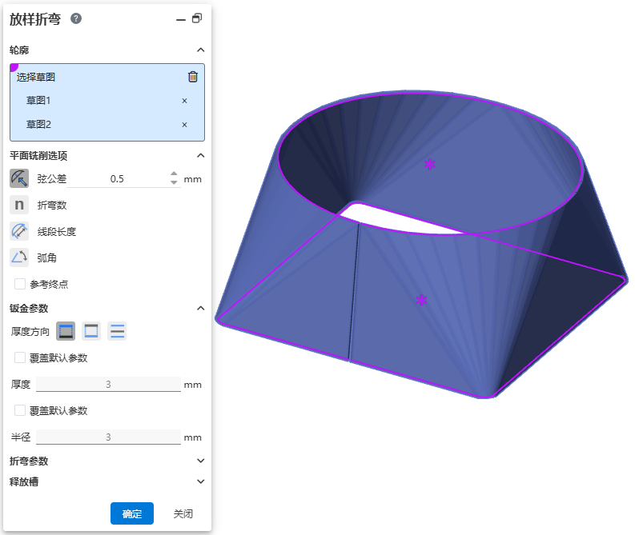
Task: Click the help question mark icon
Action: tap(76, 18)
